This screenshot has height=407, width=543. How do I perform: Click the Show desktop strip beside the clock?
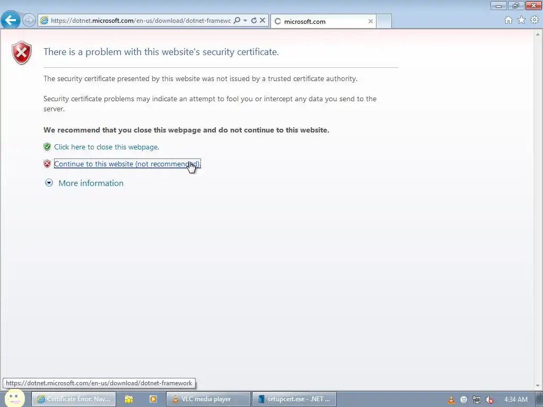539,400
